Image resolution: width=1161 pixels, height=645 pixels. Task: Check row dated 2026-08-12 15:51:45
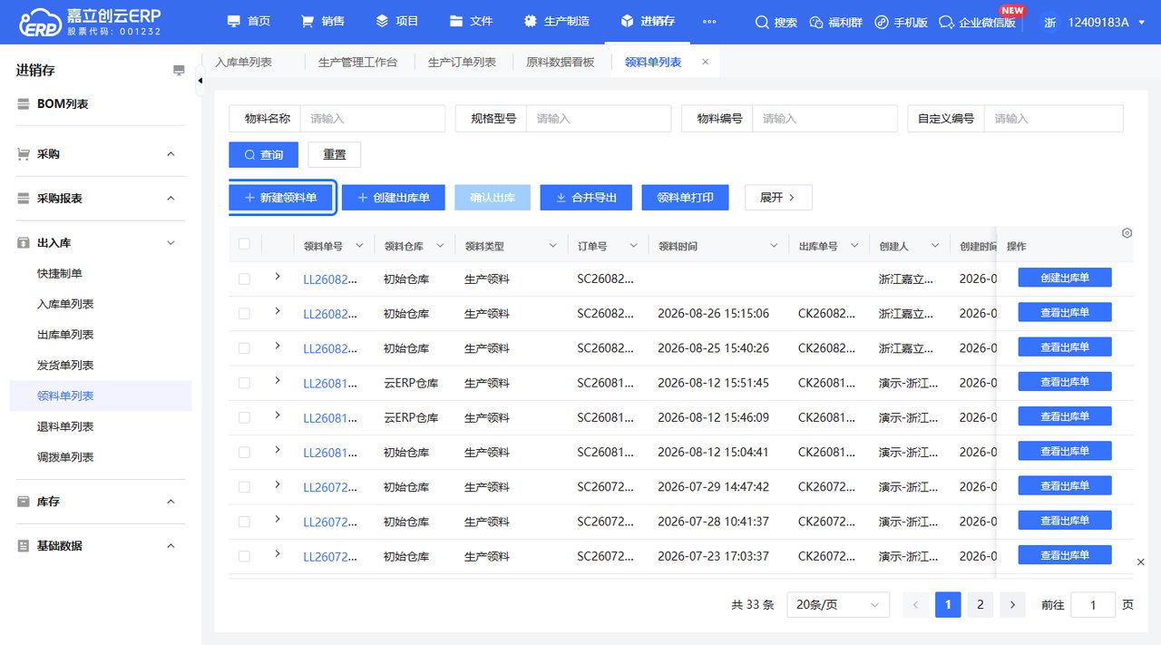click(x=244, y=383)
